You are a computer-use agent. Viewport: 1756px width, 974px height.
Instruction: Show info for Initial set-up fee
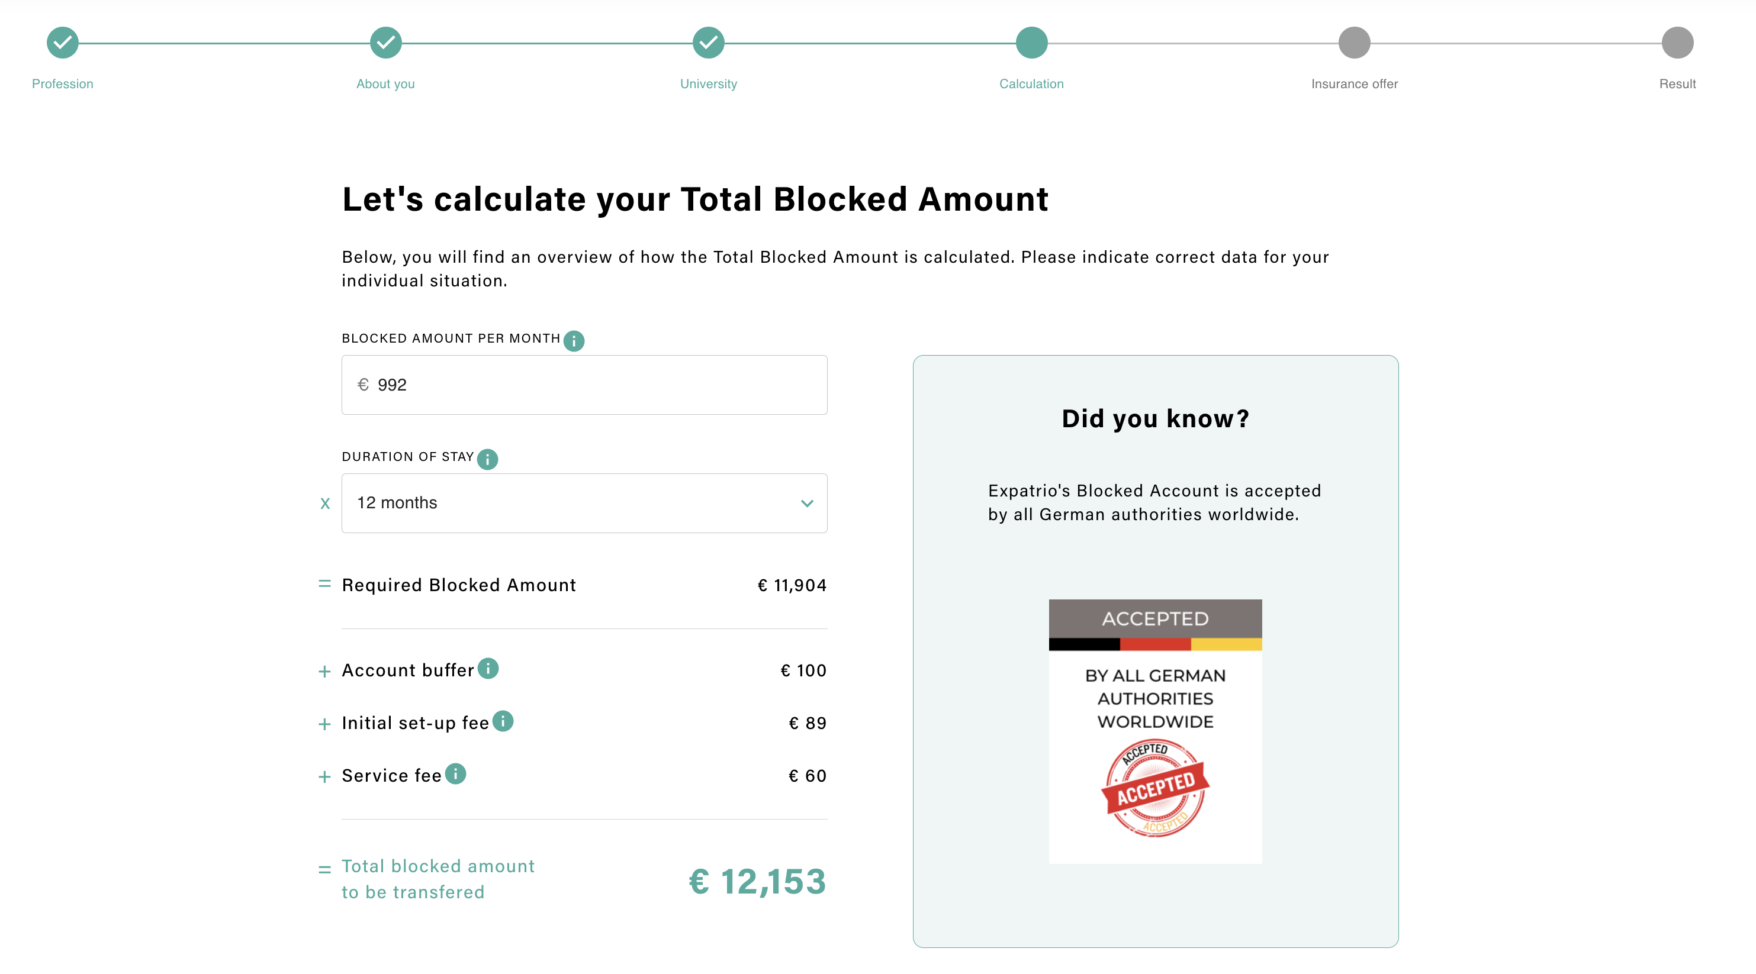coord(503,721)
